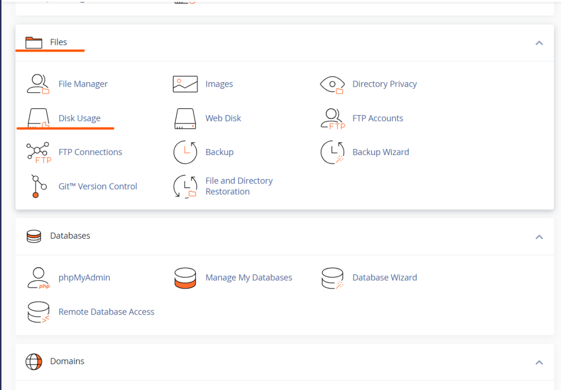
Task: Open the Directory Privacy link
Action: coord(385,84)
